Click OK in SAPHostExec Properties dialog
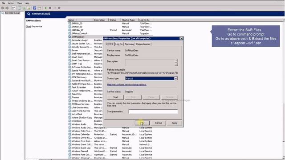This screenshot has width=285, height=160. coord(142,123)
